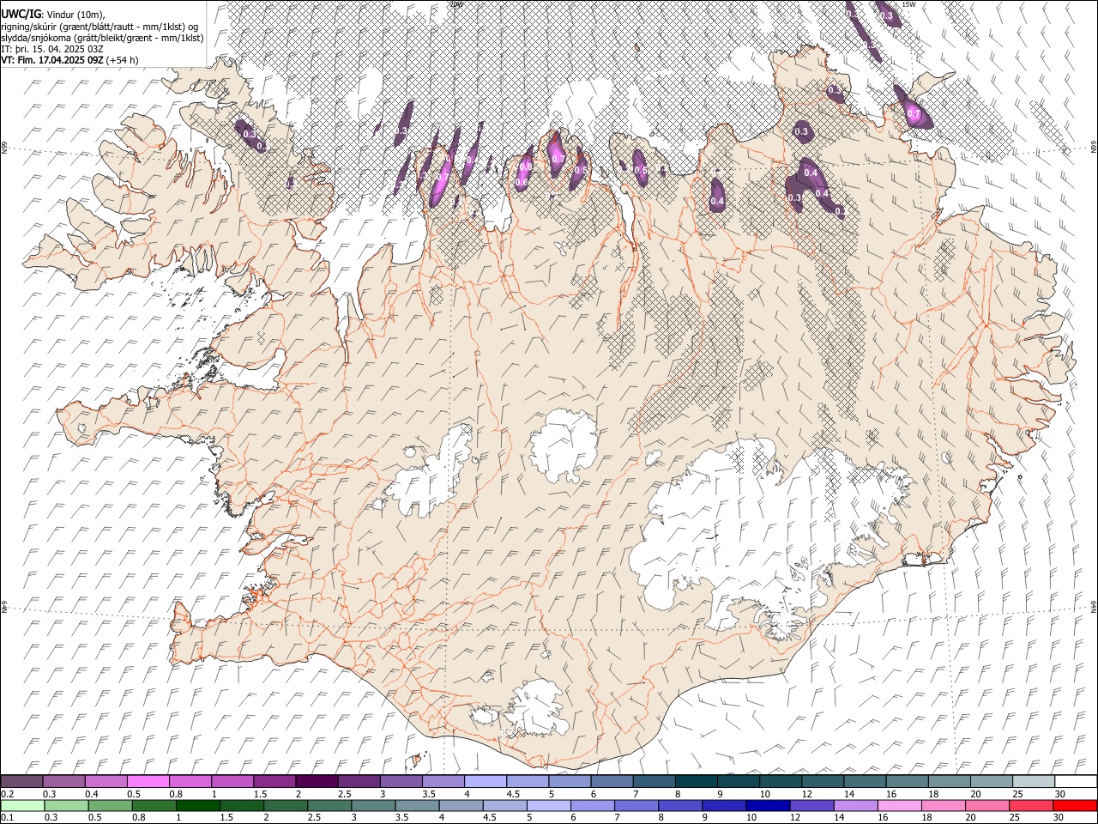Choose the grey-green 2 rain-scale swatch

(x=286, y=805)
